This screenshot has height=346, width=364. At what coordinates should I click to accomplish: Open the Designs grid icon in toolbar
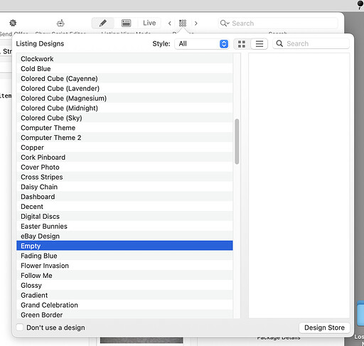click(x=183, y=23)
